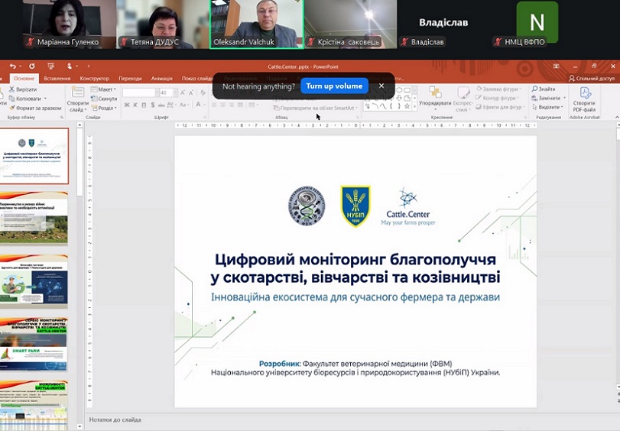Open Буфер обміну clipboard dialog launcher

pyautogui.click(x=62, y=118)
